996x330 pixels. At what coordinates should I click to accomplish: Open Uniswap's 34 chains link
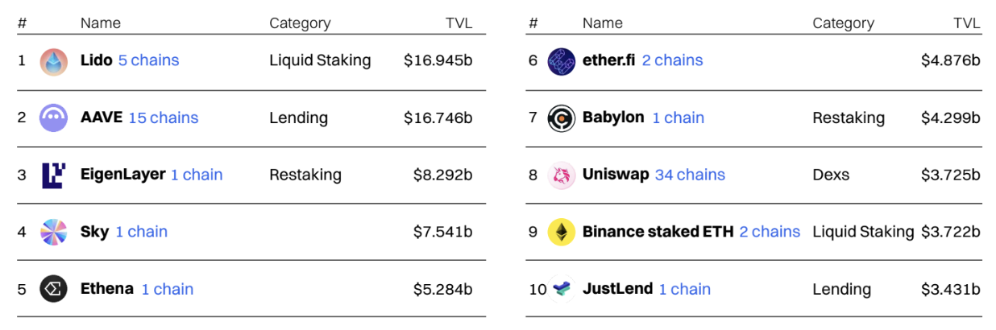[690, 175]
